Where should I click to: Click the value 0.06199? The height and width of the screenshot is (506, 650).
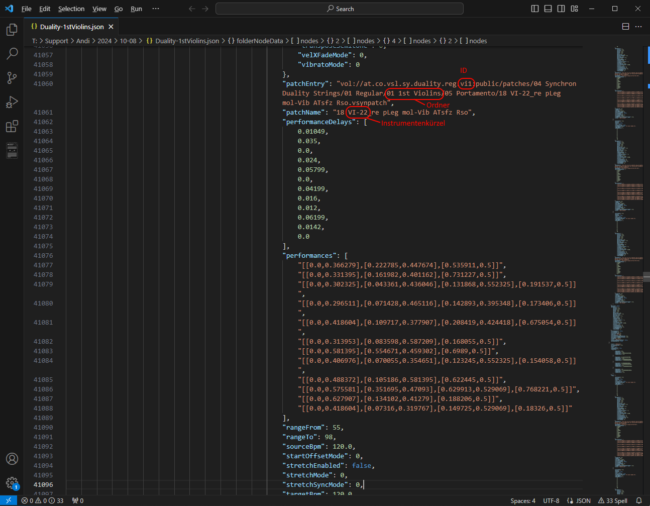[311, 217]
